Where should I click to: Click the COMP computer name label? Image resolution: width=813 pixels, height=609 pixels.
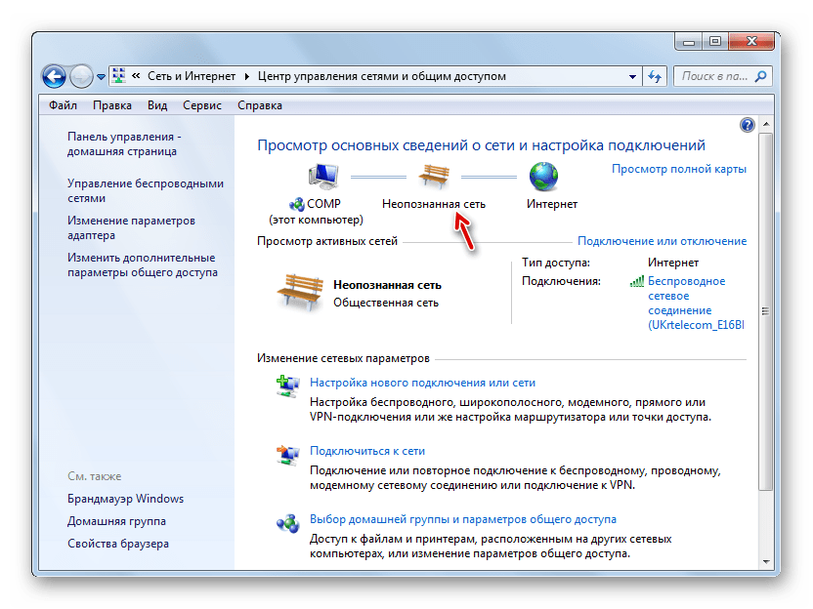[x=323, y=204]
